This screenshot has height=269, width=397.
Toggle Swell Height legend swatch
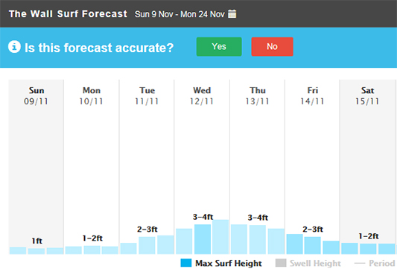point(281,263)
